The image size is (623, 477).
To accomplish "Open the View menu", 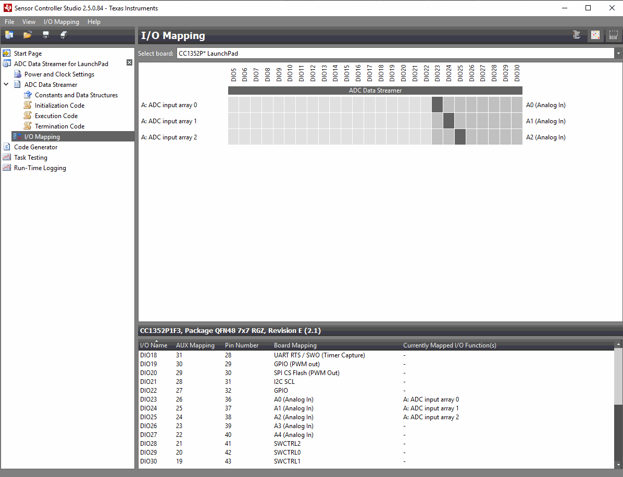I will pyautogui.click(x=29, y=22).
